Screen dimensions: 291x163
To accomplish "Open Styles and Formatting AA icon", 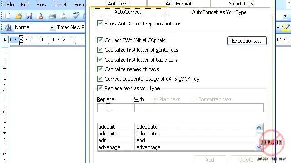I will [x=8, y=27].
